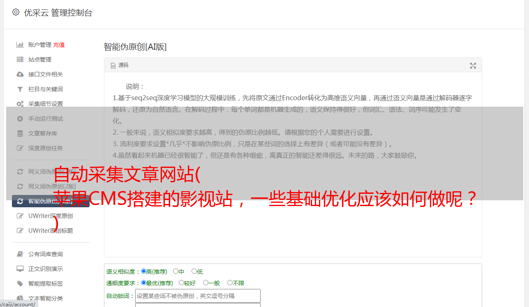Click the book icon beside 公有词库查询

tap(20, 254)
